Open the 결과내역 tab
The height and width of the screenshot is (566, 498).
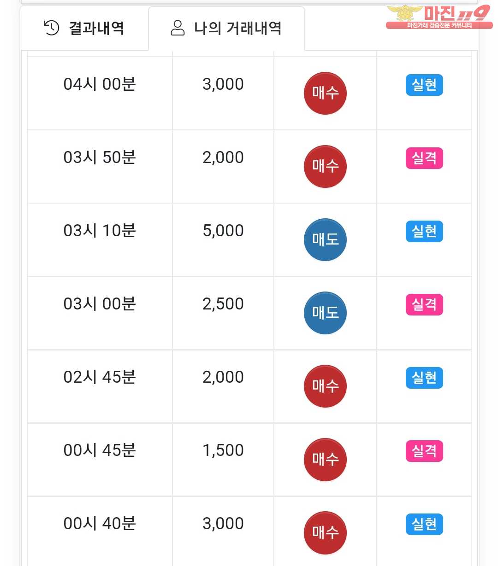[84, 28]
